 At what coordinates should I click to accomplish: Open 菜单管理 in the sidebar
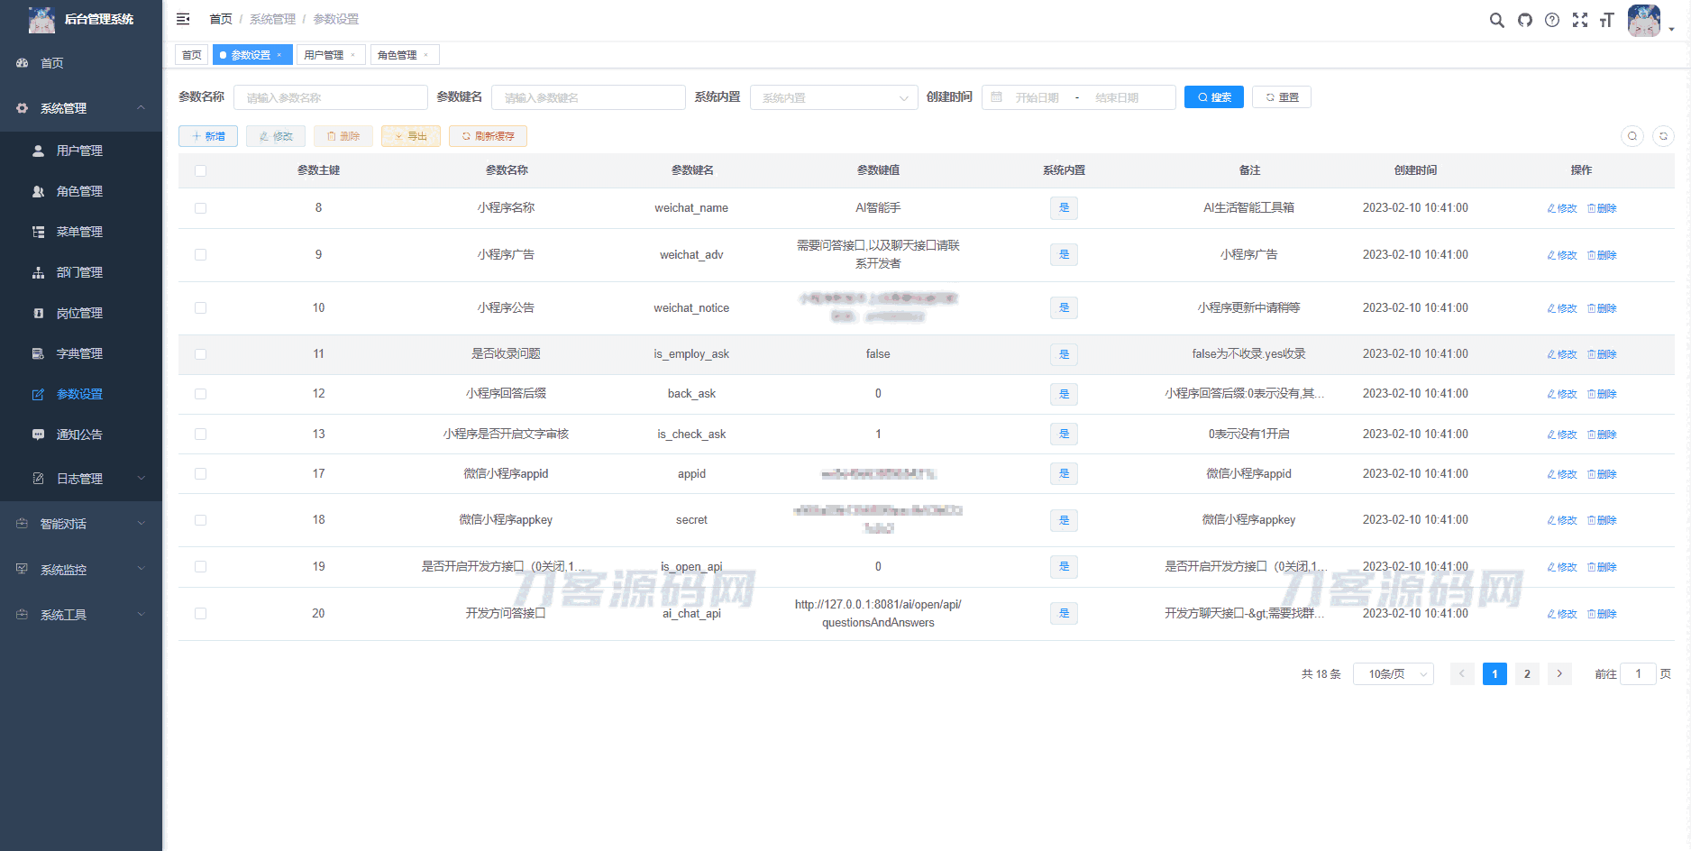79,232
